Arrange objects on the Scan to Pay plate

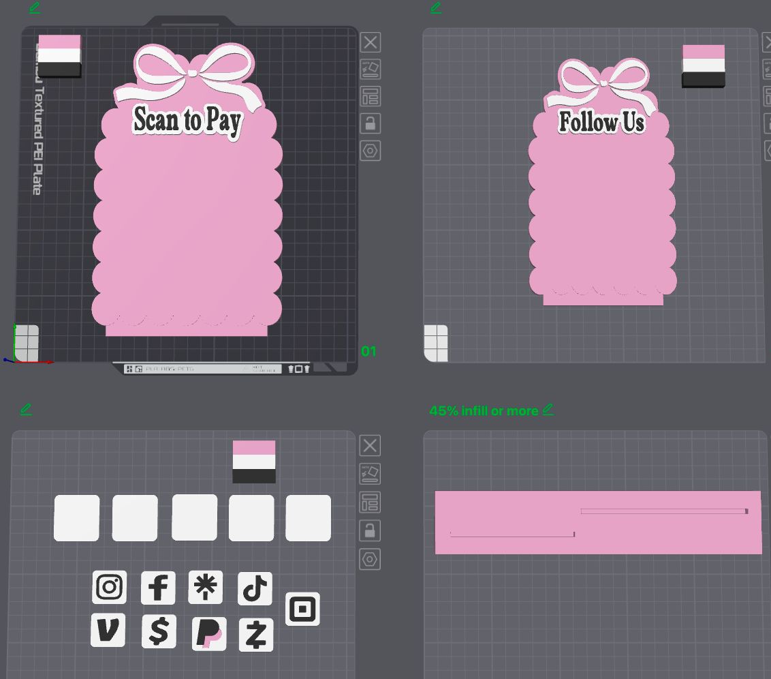click(371, 96)
